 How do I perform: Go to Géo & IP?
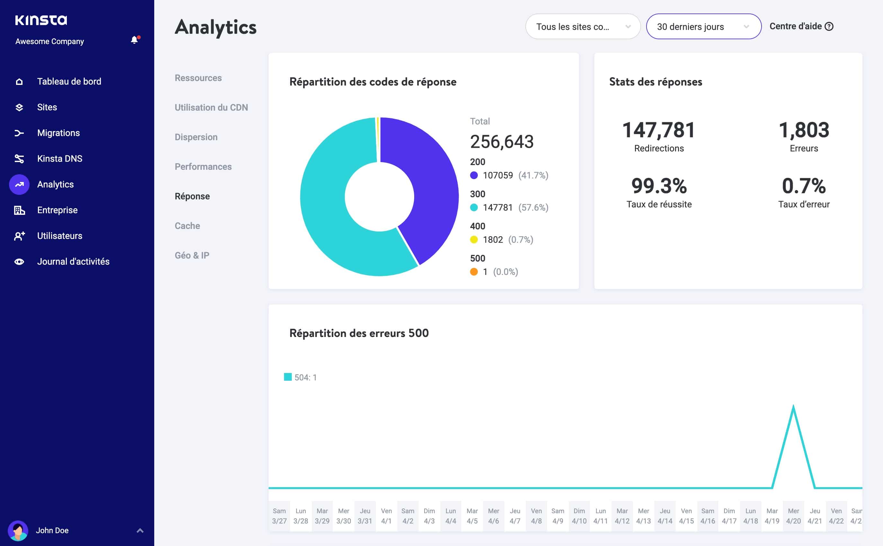point(191,255)
